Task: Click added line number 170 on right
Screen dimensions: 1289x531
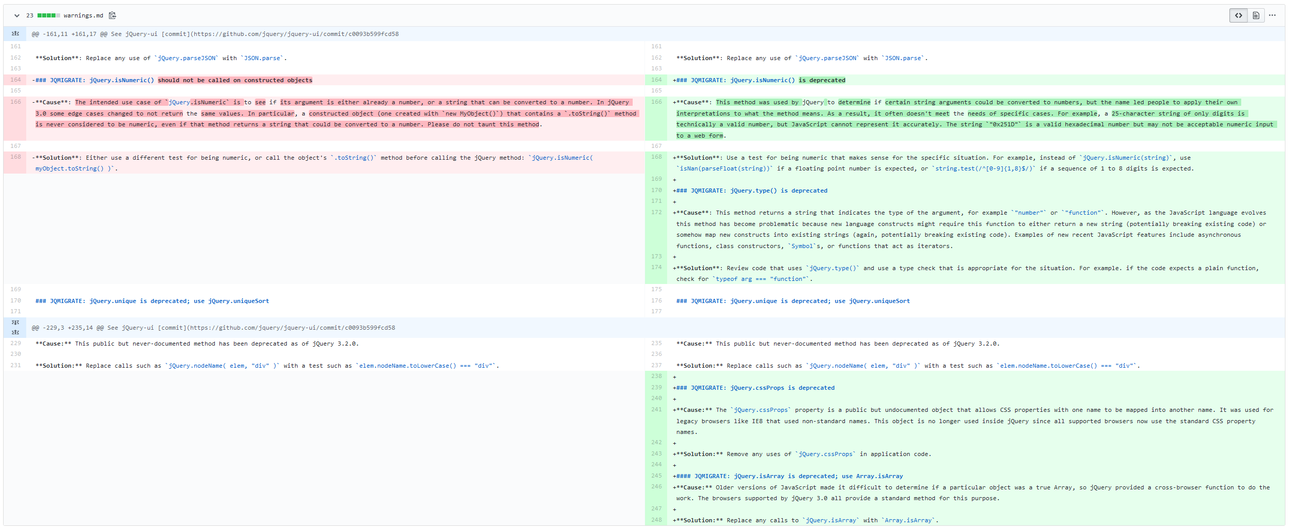Action: point(656,191)
